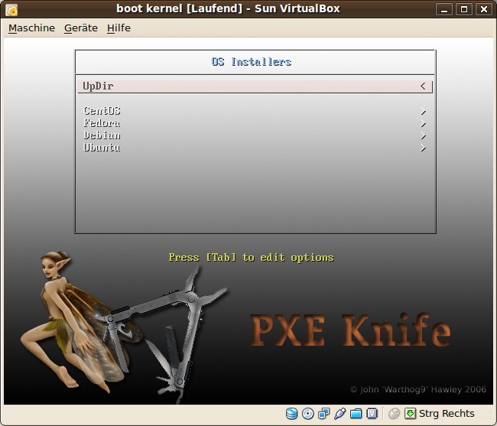Click the hard disk activity icon
This screenshot has width=497, height=426.
pos(291,413)
